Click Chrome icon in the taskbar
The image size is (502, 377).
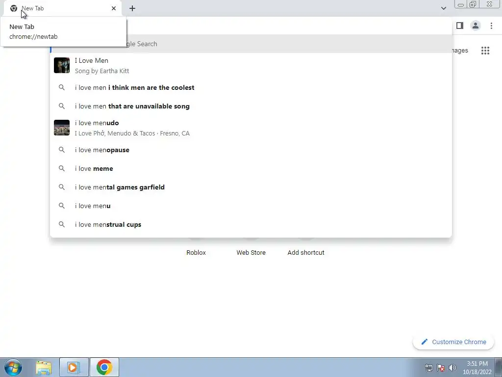click(x=104, y=367)
